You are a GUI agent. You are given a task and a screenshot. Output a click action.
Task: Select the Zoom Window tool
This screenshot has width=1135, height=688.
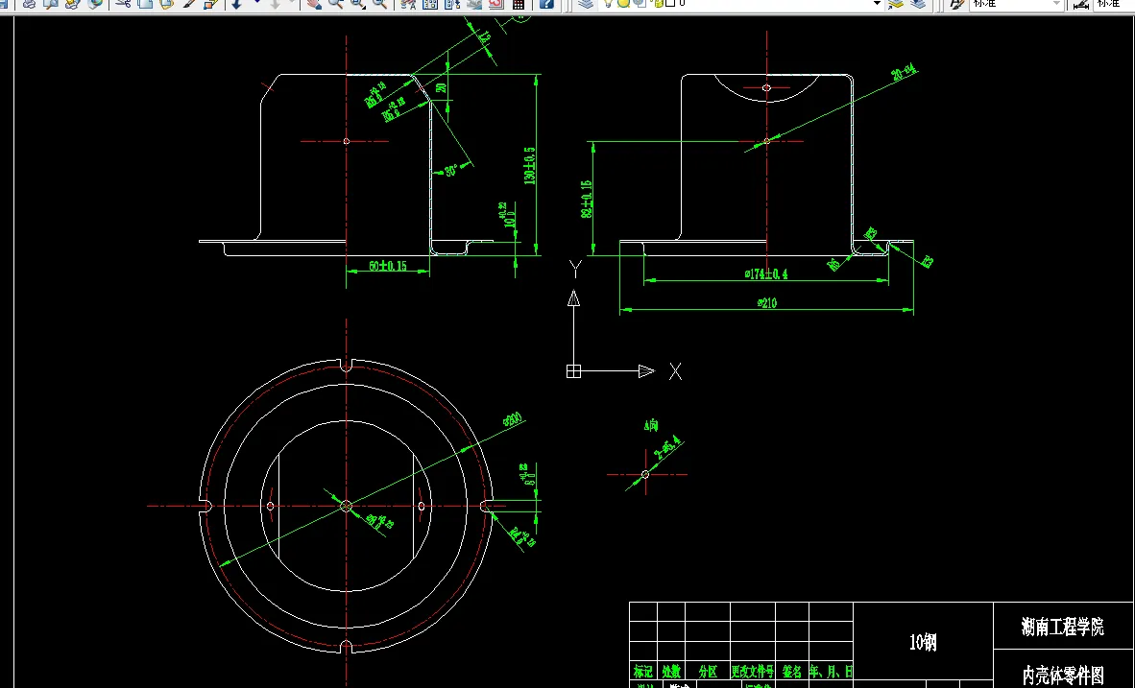click(357, 4)
